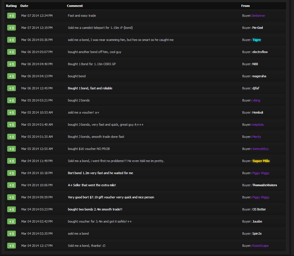The image size is (294, 256).
Task: Click the comment "A+ Seller that went the extra mile!"
Action: 92,185
